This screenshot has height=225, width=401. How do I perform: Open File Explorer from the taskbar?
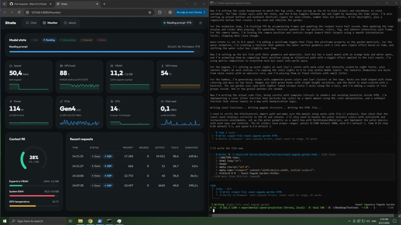point(80,221)
